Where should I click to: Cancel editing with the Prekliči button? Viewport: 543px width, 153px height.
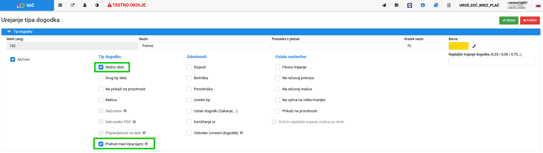(530, 21)
